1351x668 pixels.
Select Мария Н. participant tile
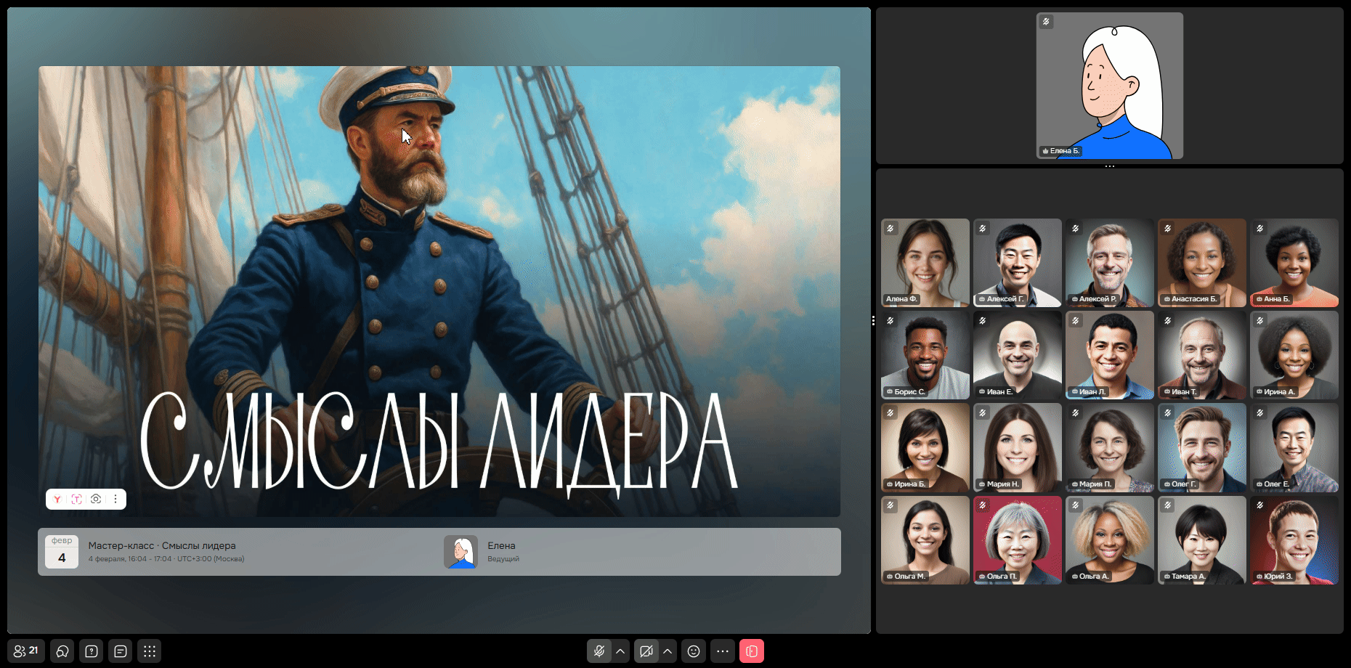pyautogui.click(x=1018, y=447)
